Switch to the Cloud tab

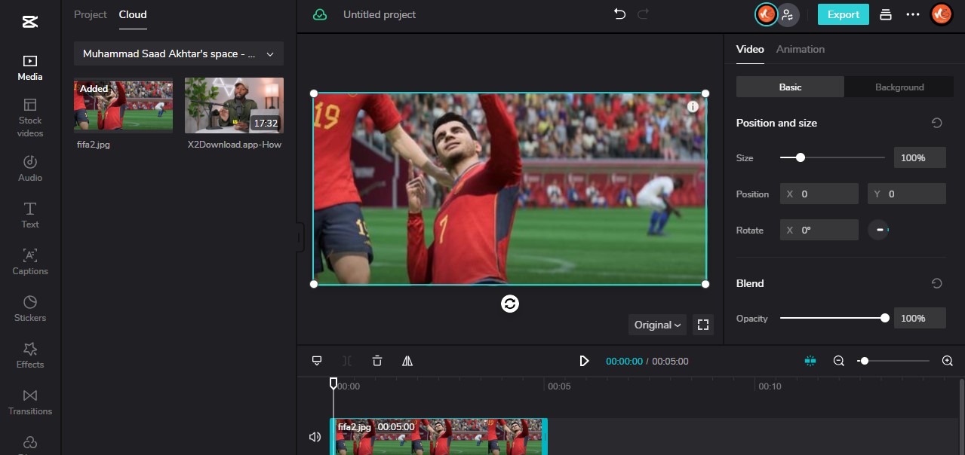click(x=133, y=14)
